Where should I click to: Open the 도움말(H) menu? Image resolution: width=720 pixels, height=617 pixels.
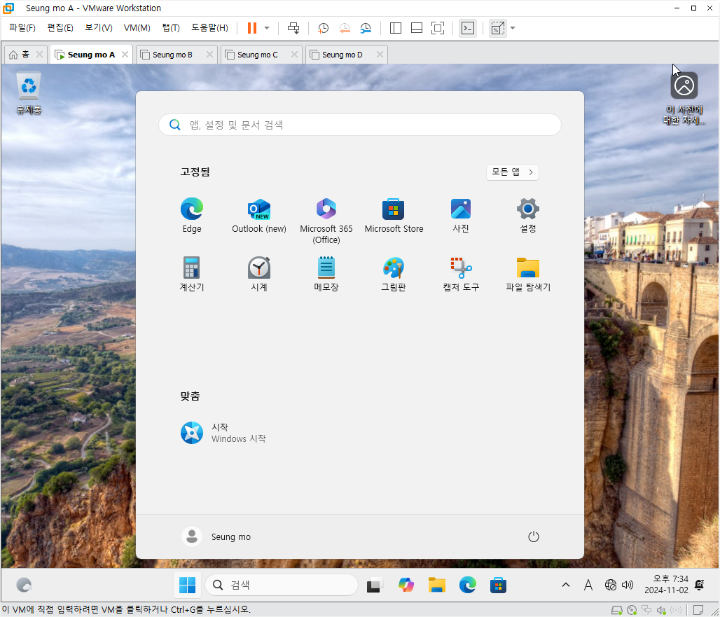click(x=209, y=28)
